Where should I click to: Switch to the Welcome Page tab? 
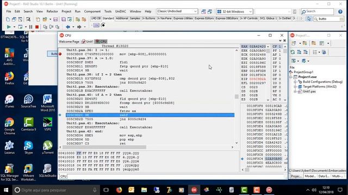coord(69,41)
